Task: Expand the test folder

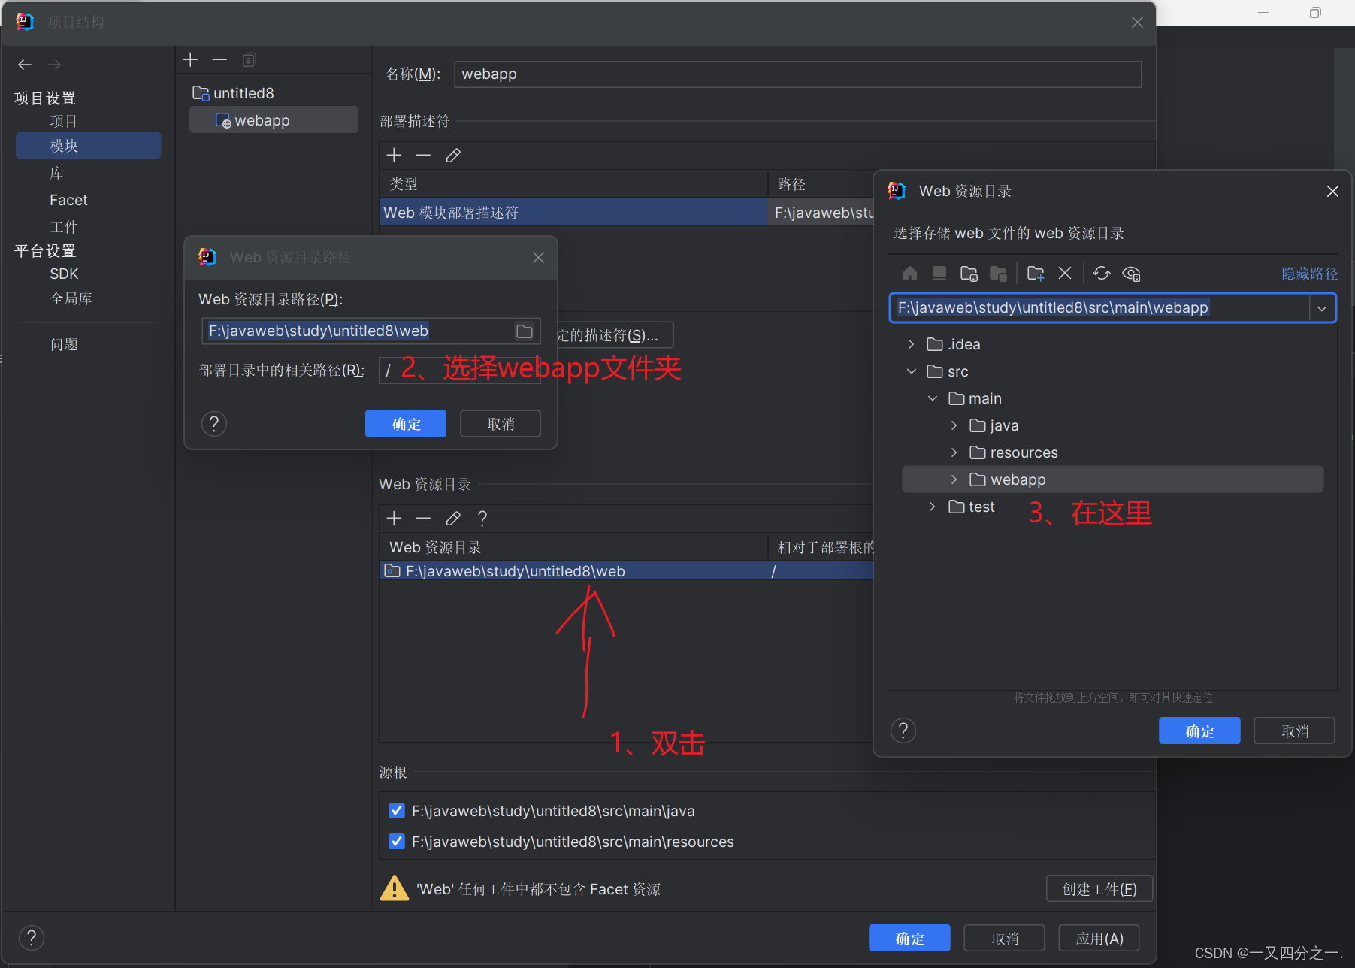Action: [933, 507]
